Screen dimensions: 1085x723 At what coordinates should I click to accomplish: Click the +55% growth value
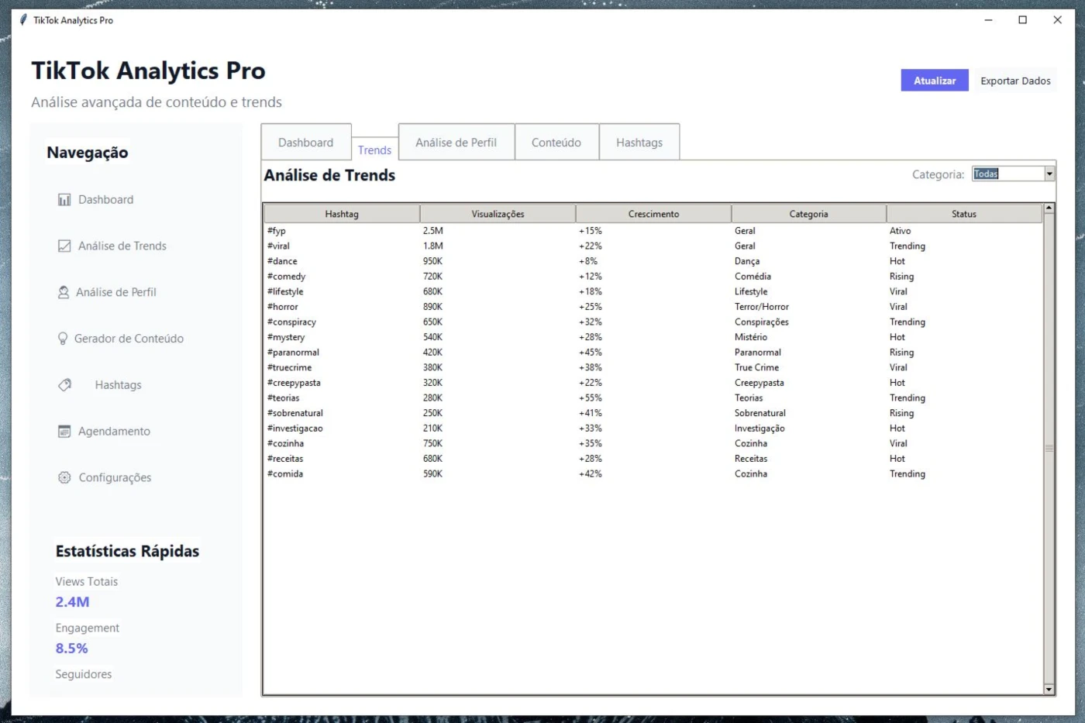point(591,398)
